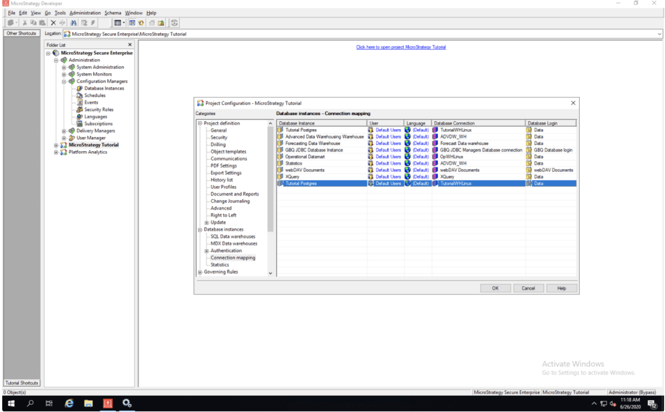665x412 pixels.
Task: Collapse the Configuration Managers tree node
Action: [64, 81]
